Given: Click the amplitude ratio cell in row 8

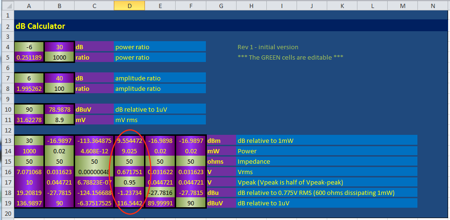Looking at the screenshot, I should coord(160,88).
